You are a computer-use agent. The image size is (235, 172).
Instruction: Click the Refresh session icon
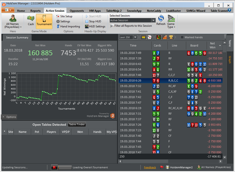tap(161, 18)
